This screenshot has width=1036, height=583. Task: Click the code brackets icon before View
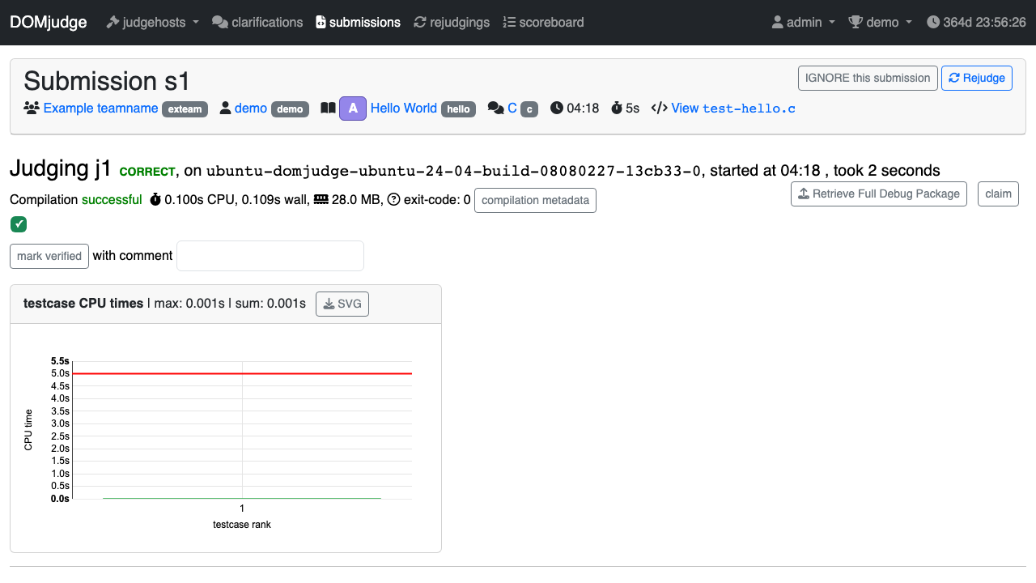coord(660,108)
